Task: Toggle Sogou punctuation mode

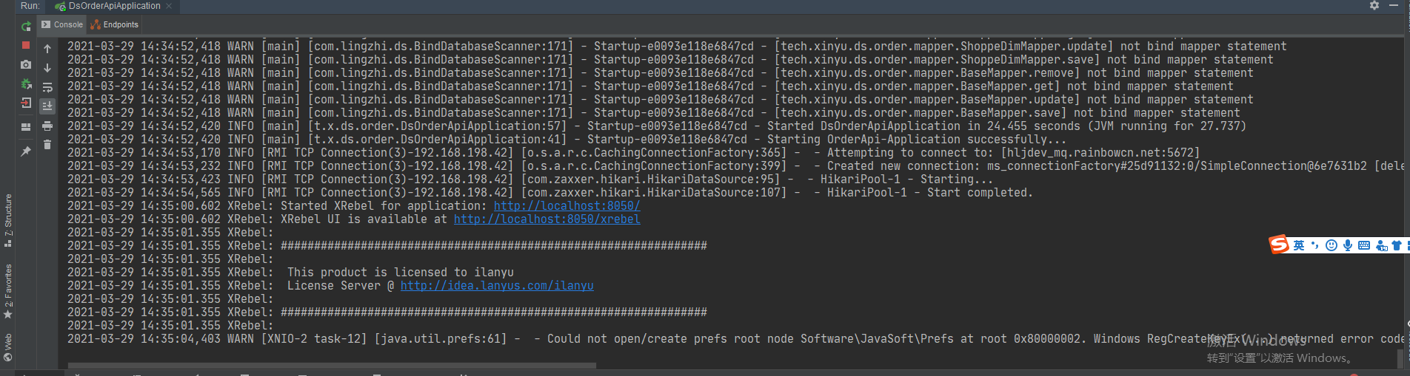Action: point(1315,245)
